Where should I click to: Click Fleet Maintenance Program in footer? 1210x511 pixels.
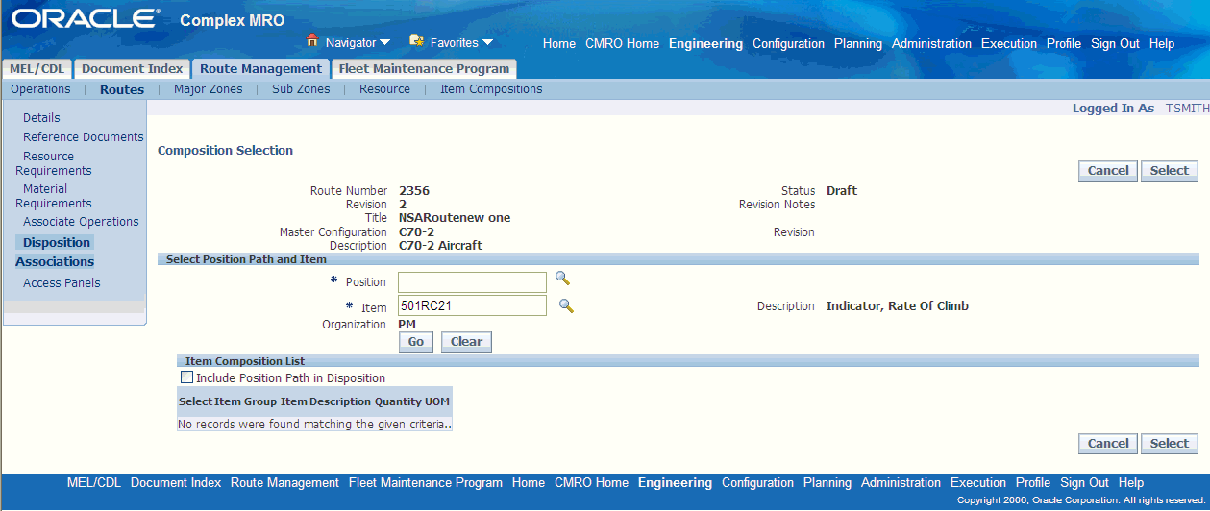pyautogui.click(x=426, y=482)
